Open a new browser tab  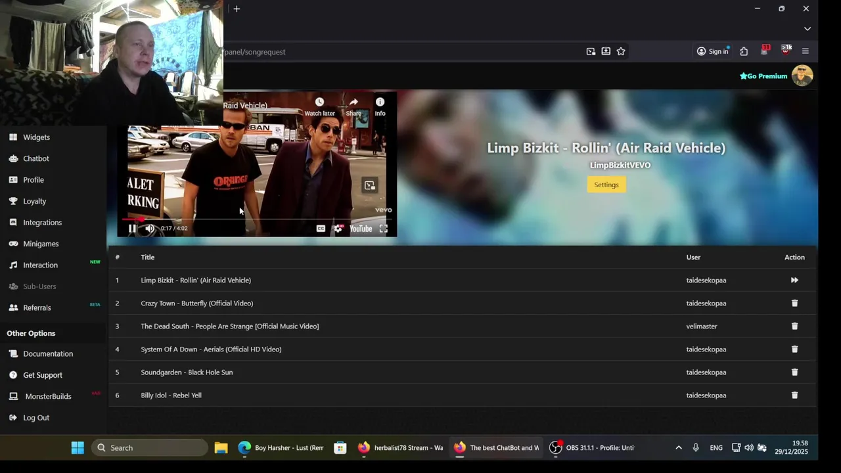237,9
